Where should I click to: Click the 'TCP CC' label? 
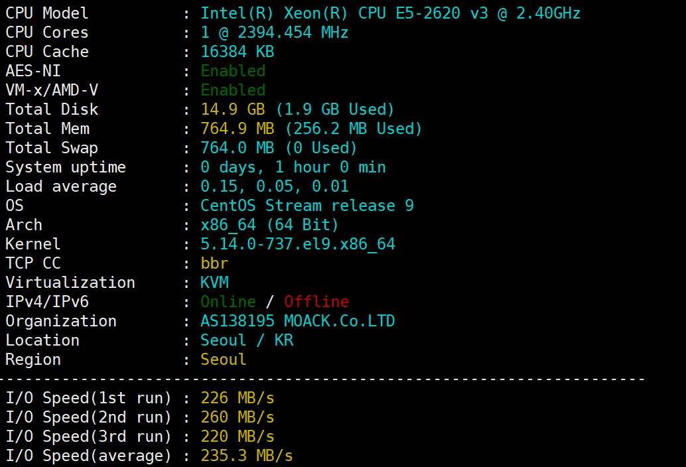33,263
